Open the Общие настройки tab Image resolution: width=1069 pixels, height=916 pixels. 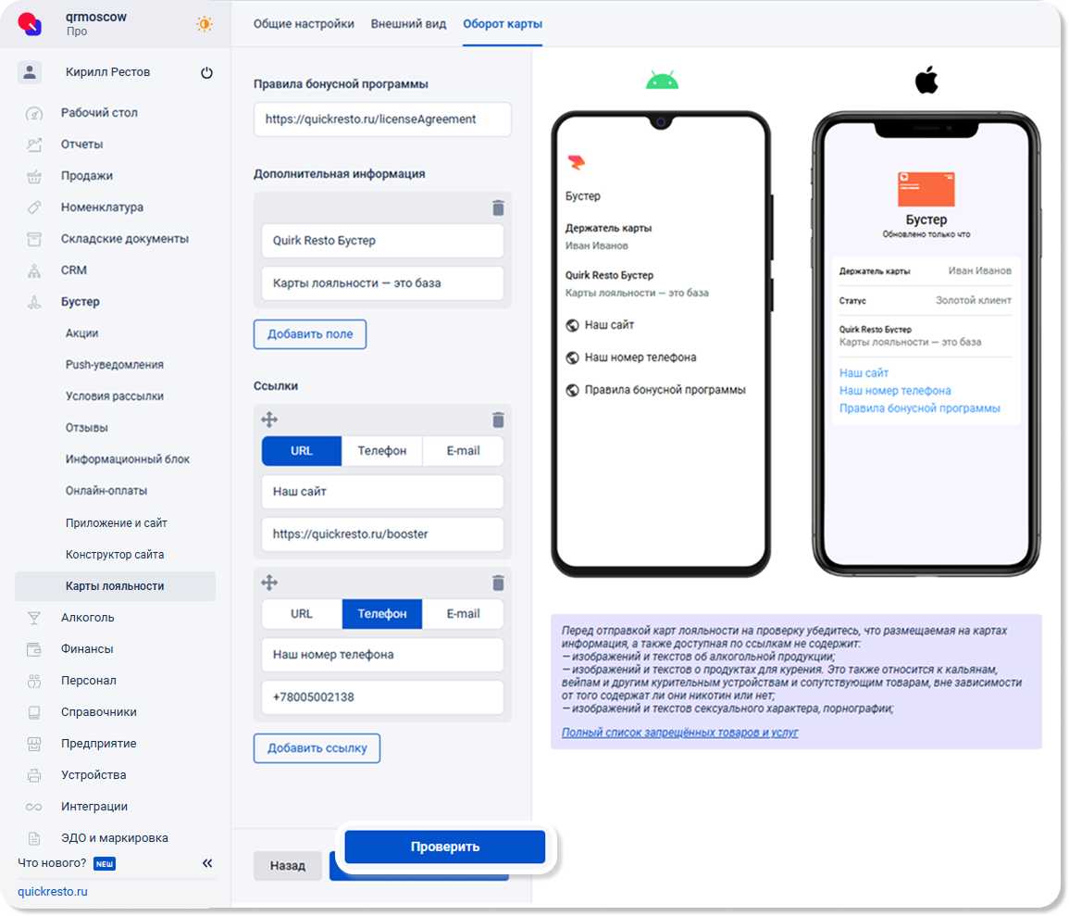coord(304,24)
